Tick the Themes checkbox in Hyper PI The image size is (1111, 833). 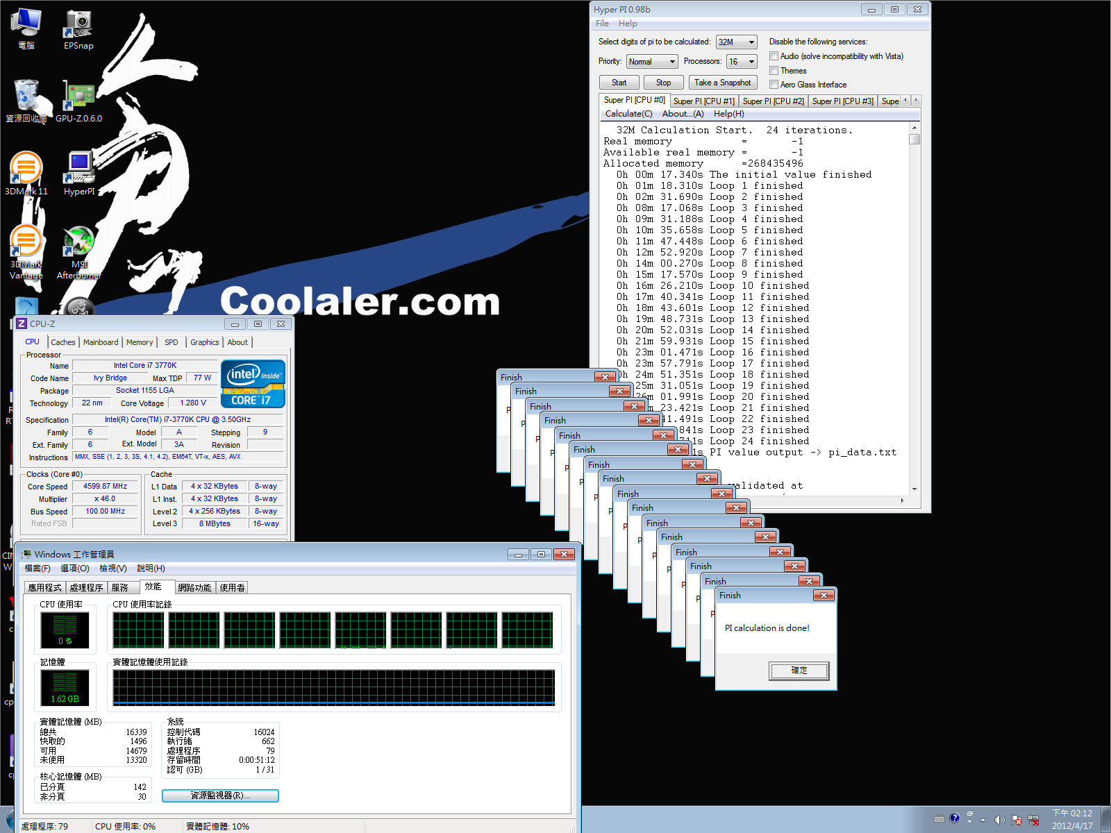(774, 70)
